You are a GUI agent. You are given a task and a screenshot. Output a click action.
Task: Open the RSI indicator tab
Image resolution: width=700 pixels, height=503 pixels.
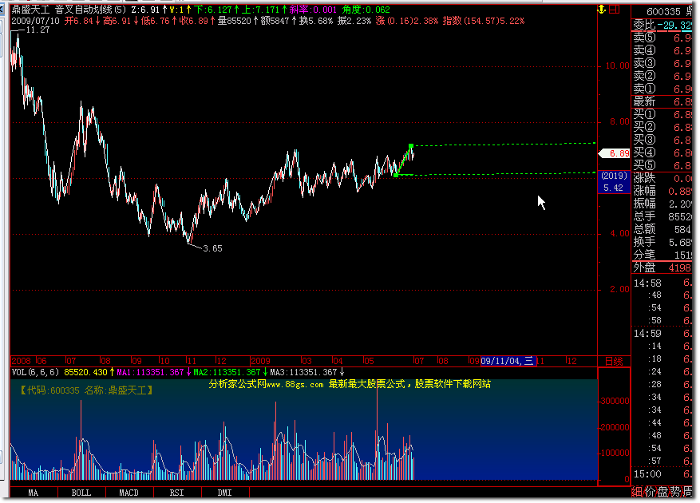click(x=176, y=493)
